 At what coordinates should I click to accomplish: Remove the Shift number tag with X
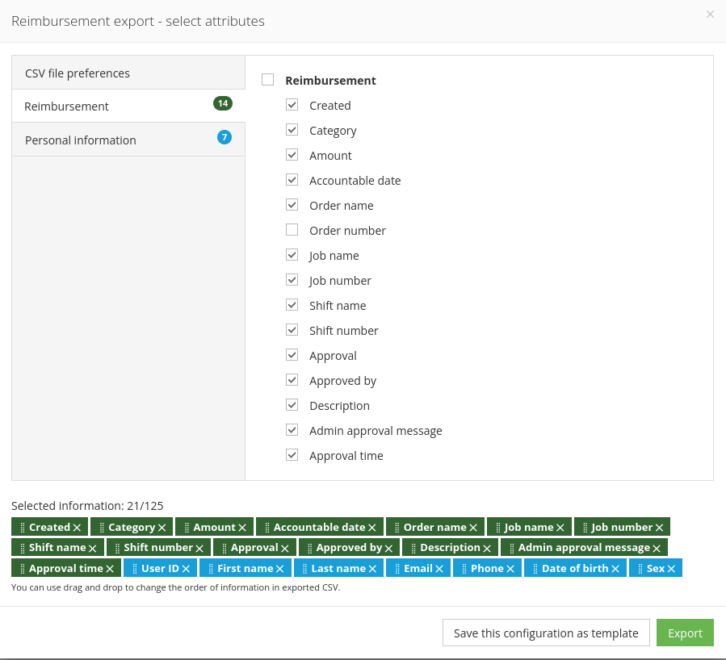[199, 548]
